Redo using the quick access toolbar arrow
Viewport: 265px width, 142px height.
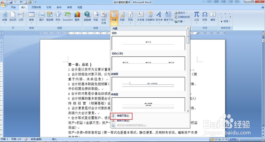coord(21,2)
